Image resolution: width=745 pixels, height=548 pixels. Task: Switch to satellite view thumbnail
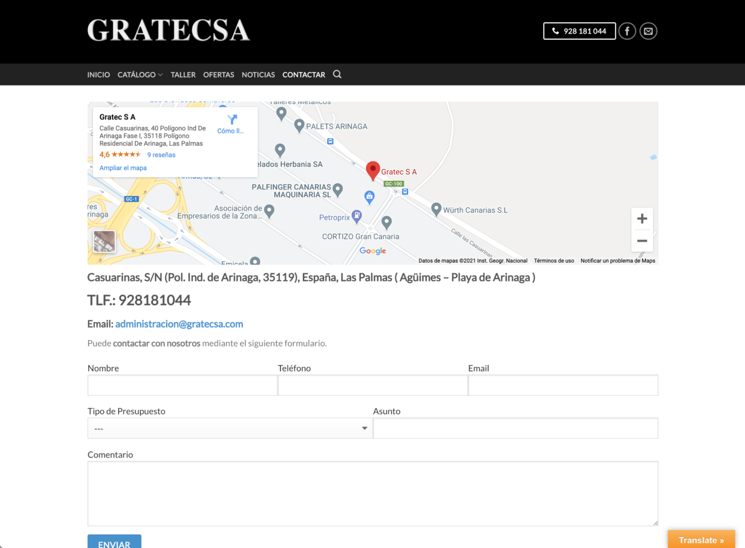tap(104, 241)
